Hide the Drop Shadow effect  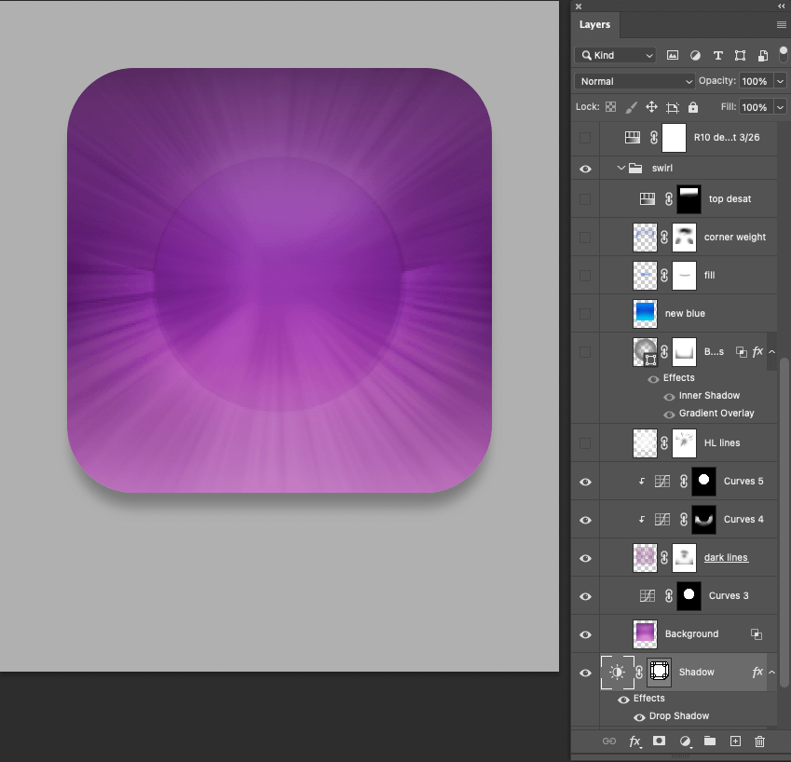(639, 717)
